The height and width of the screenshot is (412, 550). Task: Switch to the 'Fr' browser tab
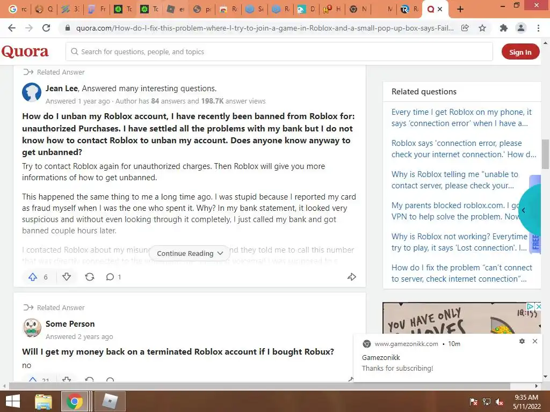point(97,9)
